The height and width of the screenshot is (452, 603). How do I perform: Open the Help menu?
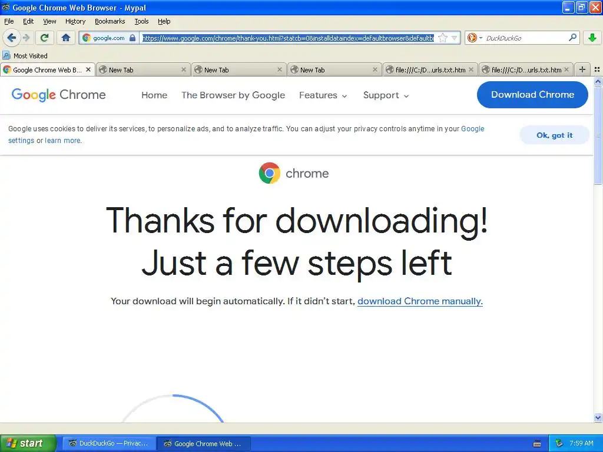pyautogui.click(x=164, y=21)
